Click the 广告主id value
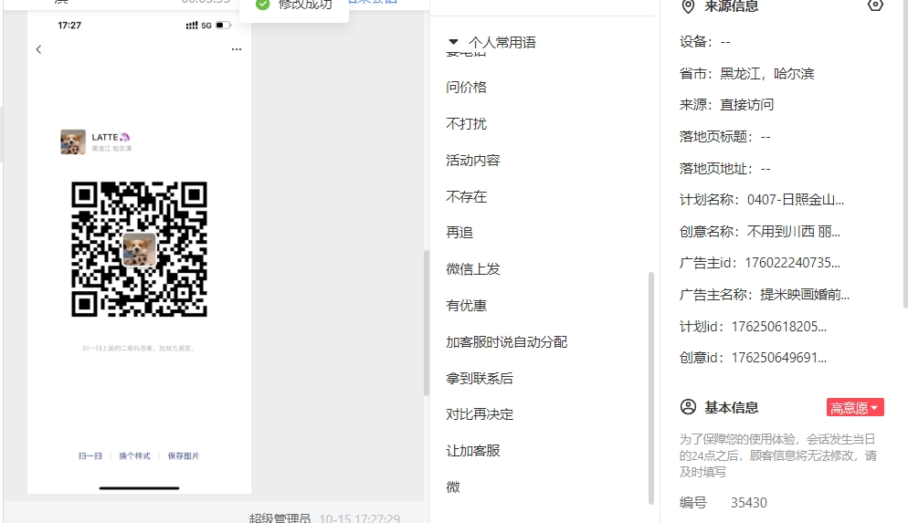 tap(792, 263)
